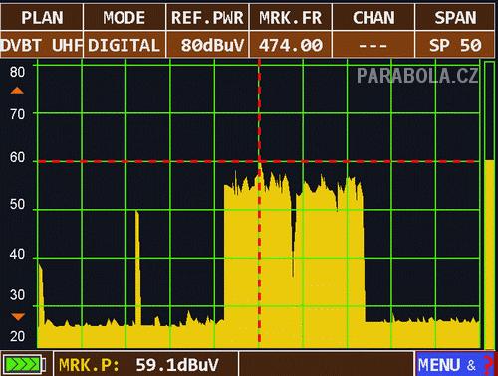Tap the SPAN header cell

455,17
